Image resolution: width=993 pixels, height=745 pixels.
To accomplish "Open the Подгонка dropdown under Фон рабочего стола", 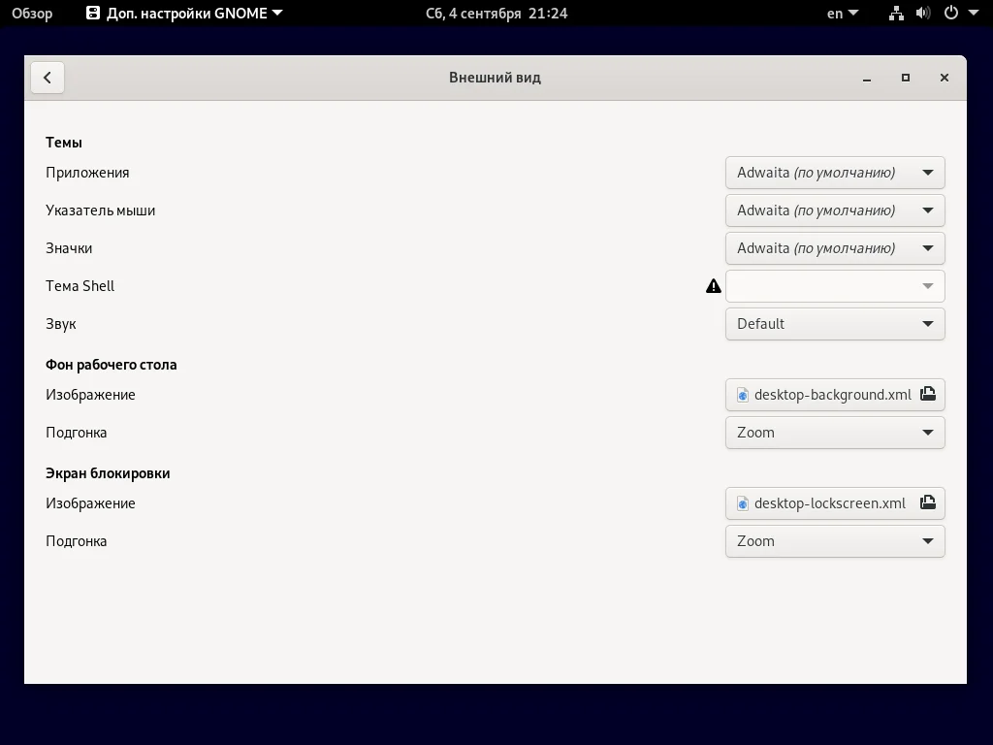I will [834, 433].
